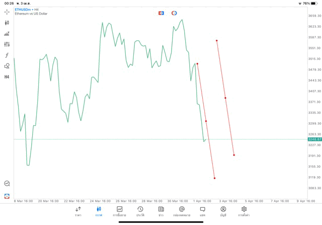Open the indicators (f) list
Screen dimensions: 322x225
7,55
